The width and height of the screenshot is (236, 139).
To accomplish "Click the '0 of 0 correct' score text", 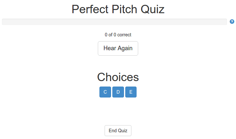I will (118, 35).
